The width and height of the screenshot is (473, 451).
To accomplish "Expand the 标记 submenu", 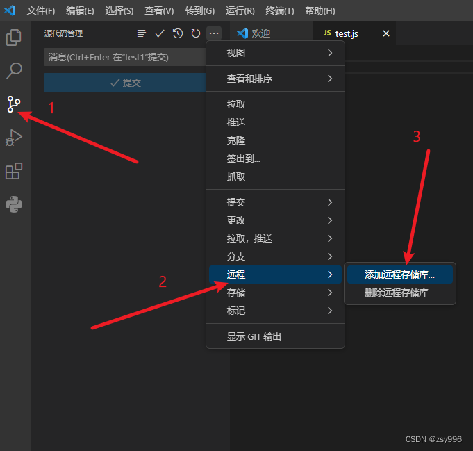I will 275,311.
